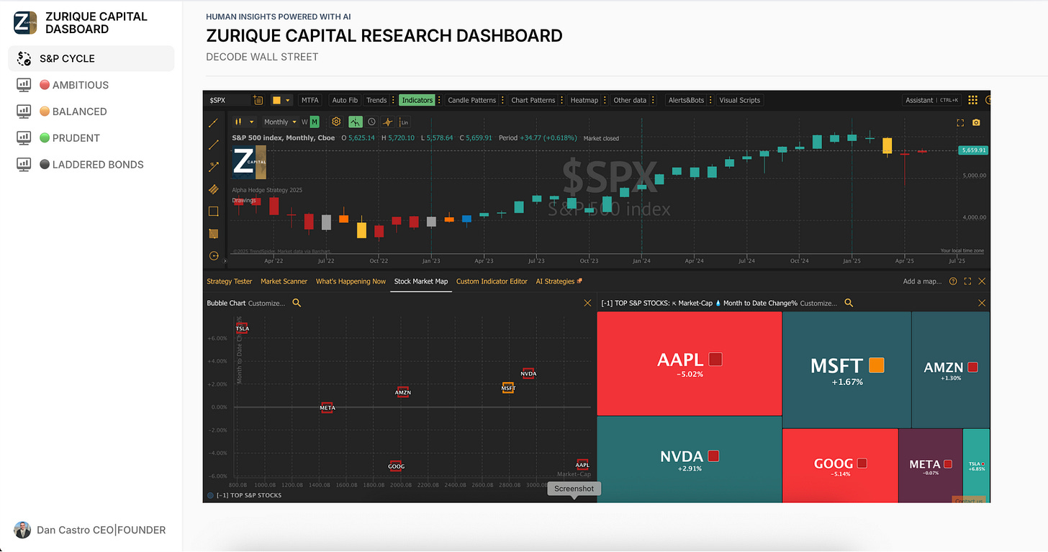The height and width of the screenshot is (552, 1048).
Task: Click the Dan Castro profile avatar
Action: click(x=22, y=530)
